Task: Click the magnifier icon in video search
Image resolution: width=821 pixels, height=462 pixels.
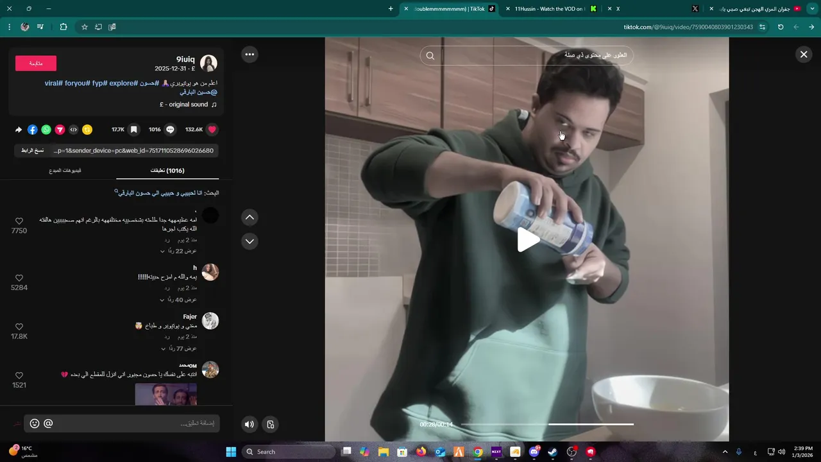Action: click(430, 56)
